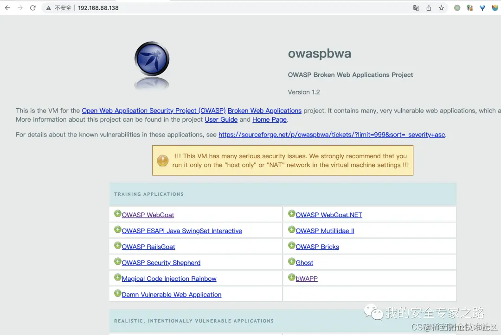The height and width of the screenshot is (335, 501).
Task: Open the User Guide link
Action: [x=221, y=119]
